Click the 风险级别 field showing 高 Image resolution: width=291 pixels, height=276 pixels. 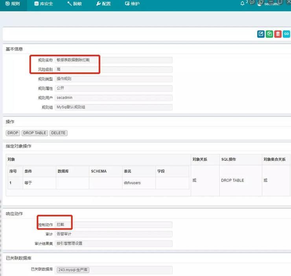[x=114, y=70]
